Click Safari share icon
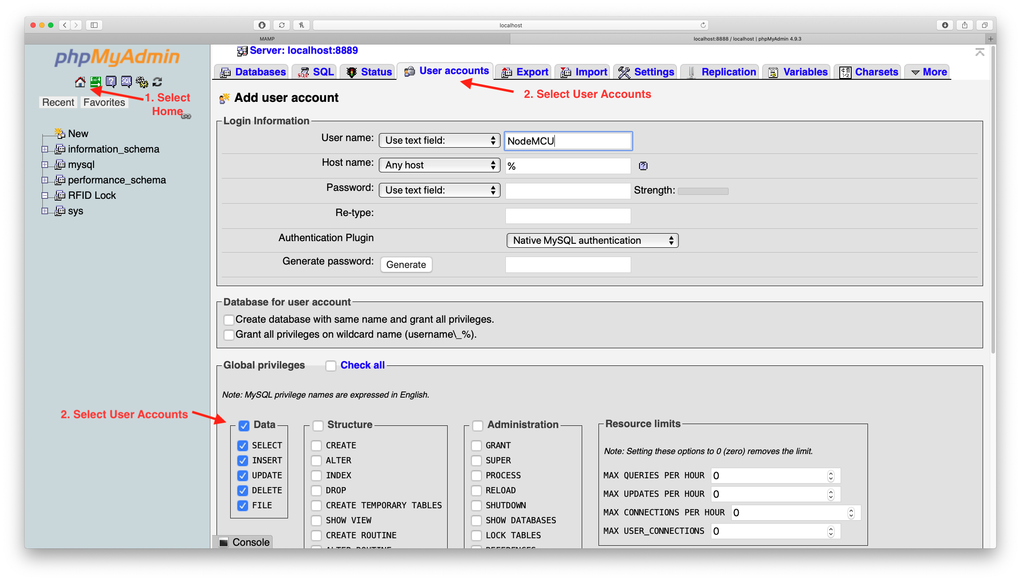Screen dimensions: 1021x581 965,25
